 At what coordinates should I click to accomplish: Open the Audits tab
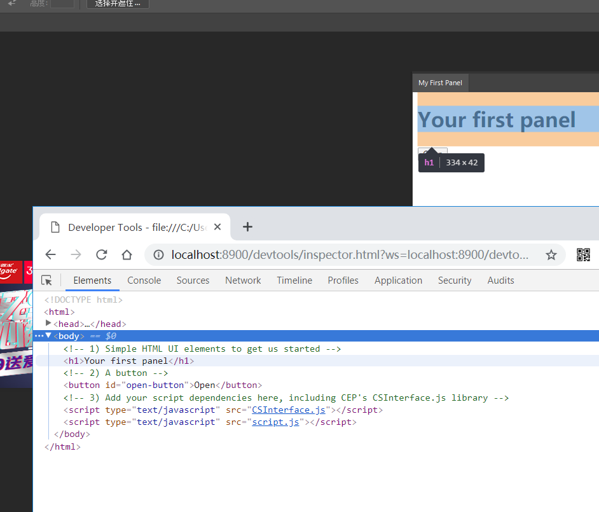coord(500,280)
